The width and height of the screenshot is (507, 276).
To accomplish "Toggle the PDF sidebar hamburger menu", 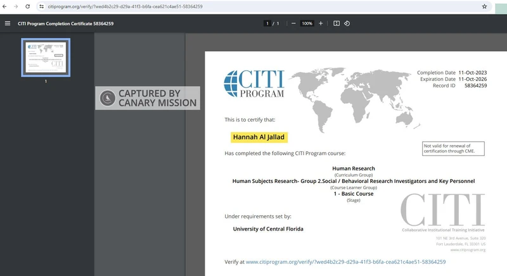I will click(8, 23).
